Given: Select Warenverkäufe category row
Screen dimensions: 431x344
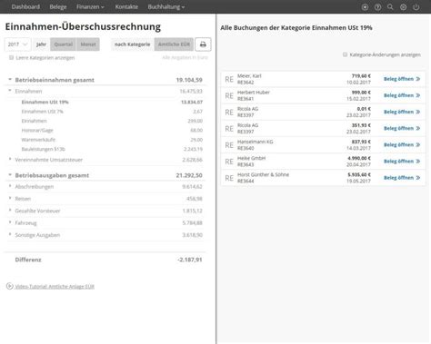Looking at the screenshot, I should (x=112, y=140).
